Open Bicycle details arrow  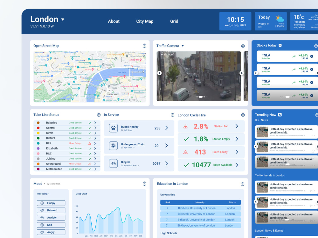(x=167, y=163)
